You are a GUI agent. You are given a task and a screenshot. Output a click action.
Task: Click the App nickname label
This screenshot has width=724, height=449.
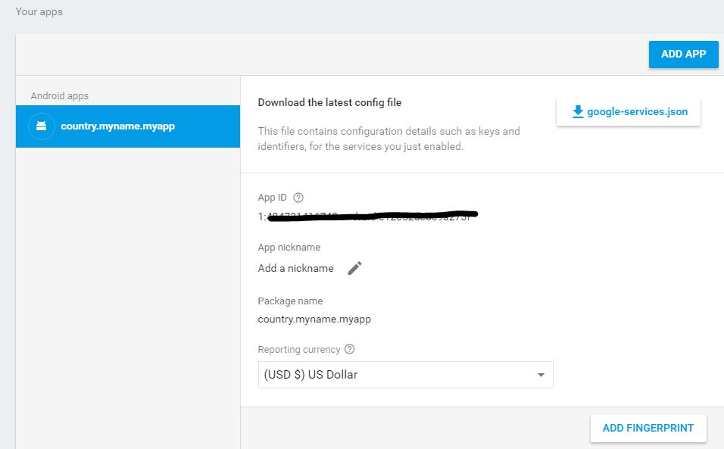click(289, 248)
